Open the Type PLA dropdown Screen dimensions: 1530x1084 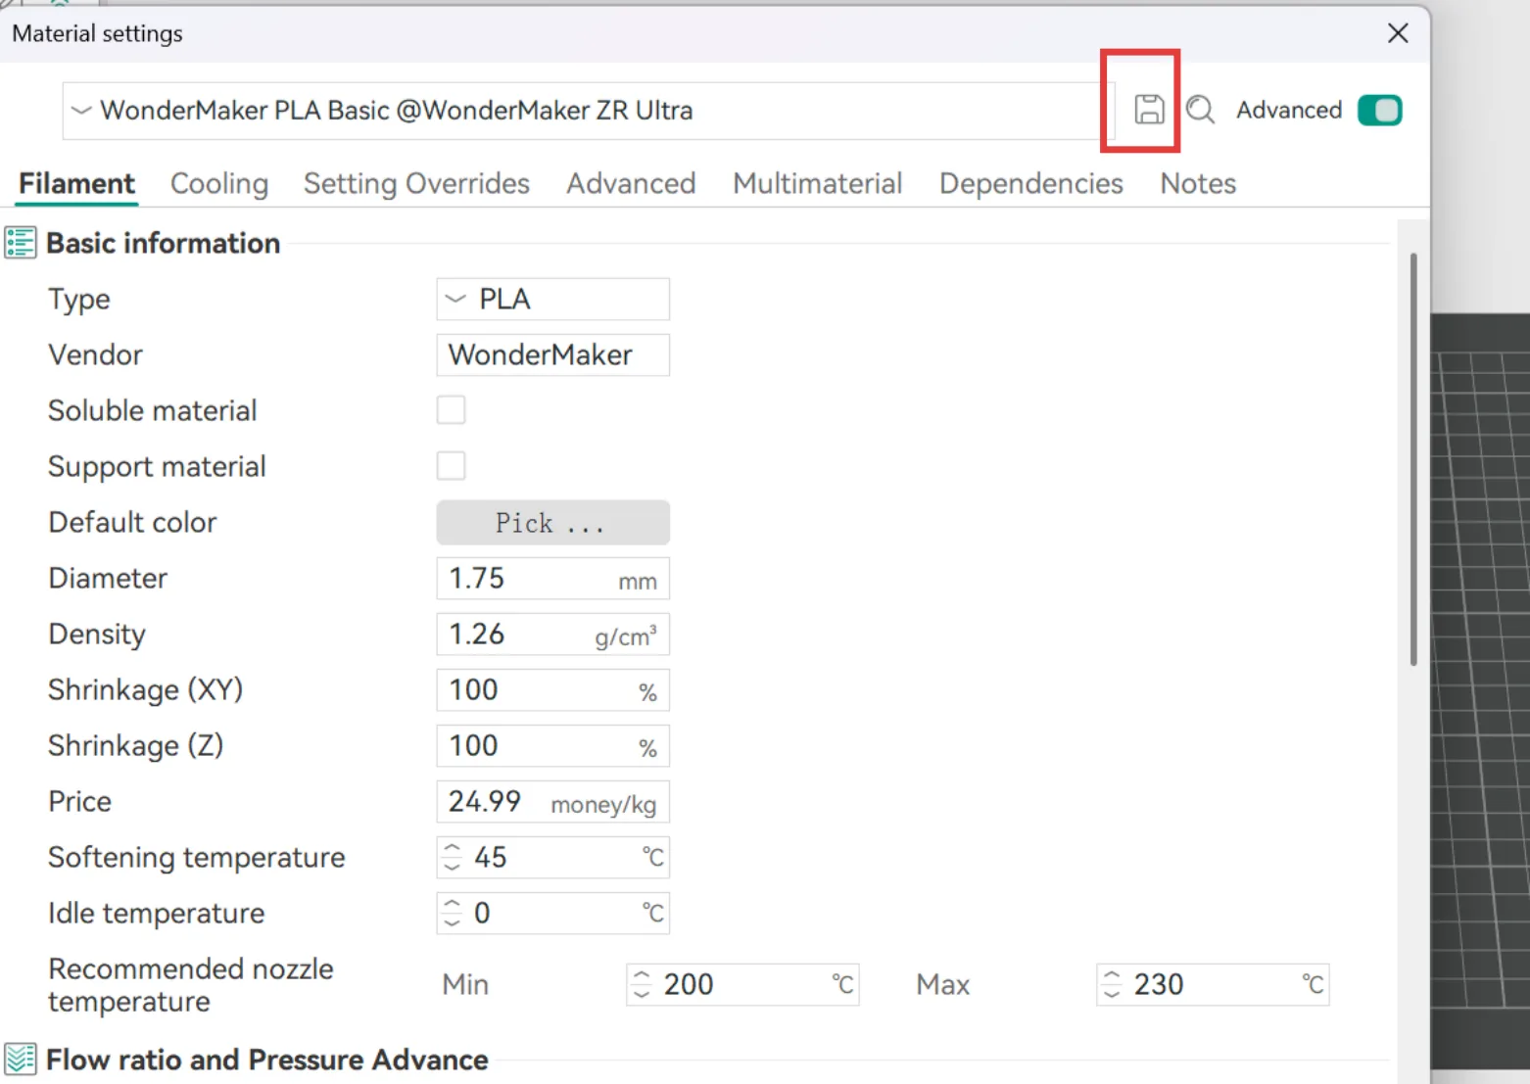tap(552, 299)
